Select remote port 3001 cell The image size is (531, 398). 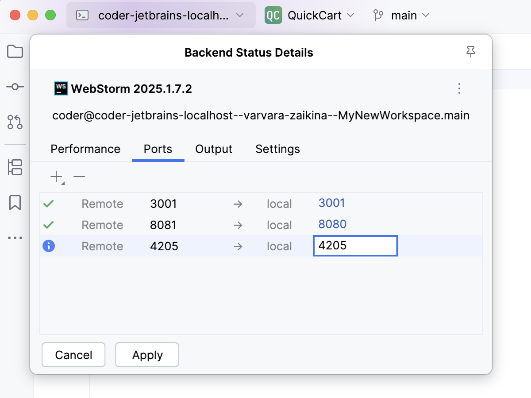163,204
